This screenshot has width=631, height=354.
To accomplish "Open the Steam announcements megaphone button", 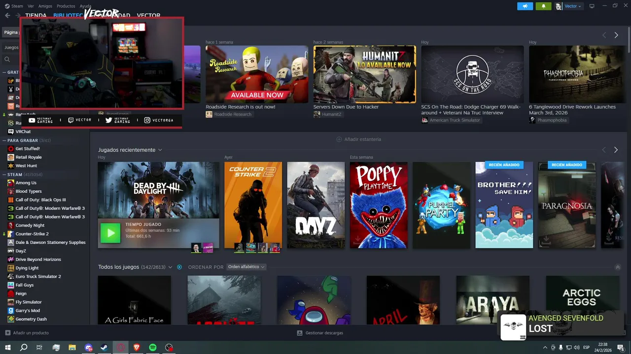I will click(525, 6).
